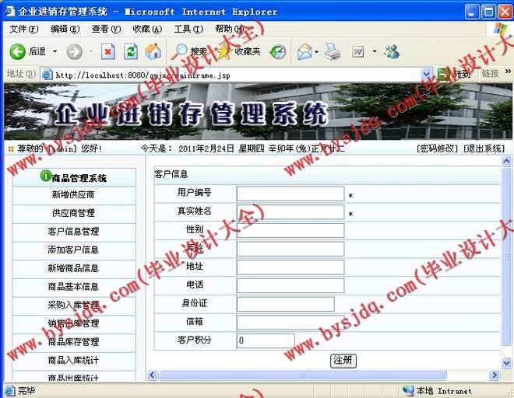Open the 查看(V) menu
The width and height of the screenshot is (514, 398).
pyautogui.click(x=105, y=29)
